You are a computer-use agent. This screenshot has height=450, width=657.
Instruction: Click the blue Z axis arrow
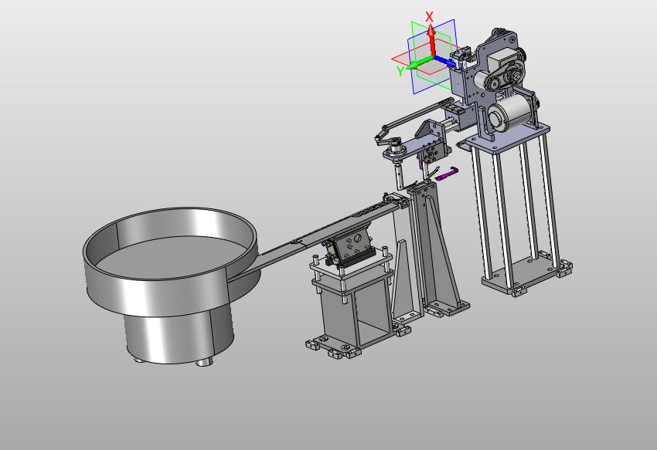(445, 61)
